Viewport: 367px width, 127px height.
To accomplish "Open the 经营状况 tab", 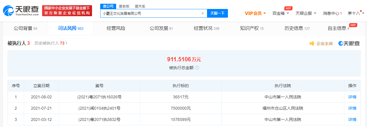I will [206, 28].
